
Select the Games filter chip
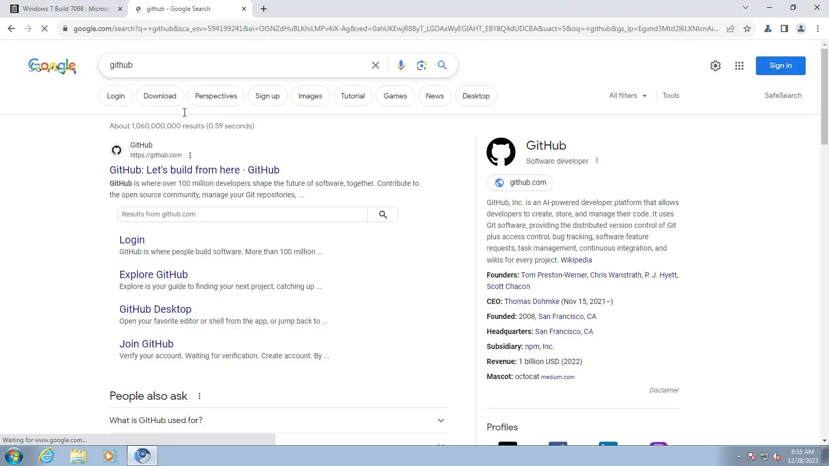(395, 96)
